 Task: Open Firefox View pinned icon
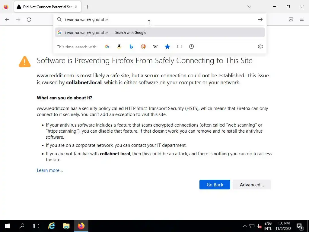pos(6,7)
